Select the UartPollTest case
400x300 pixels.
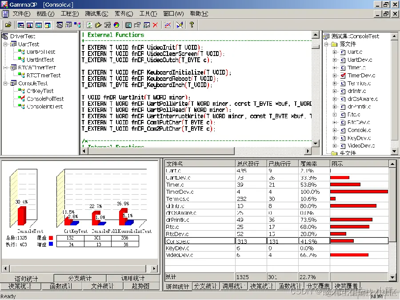click(41, 52)
